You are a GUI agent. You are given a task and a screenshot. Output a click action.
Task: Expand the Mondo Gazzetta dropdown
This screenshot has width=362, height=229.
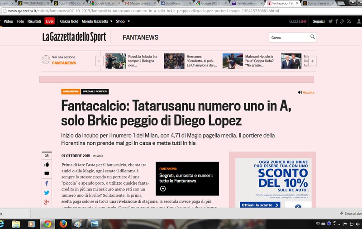point(111,21)
